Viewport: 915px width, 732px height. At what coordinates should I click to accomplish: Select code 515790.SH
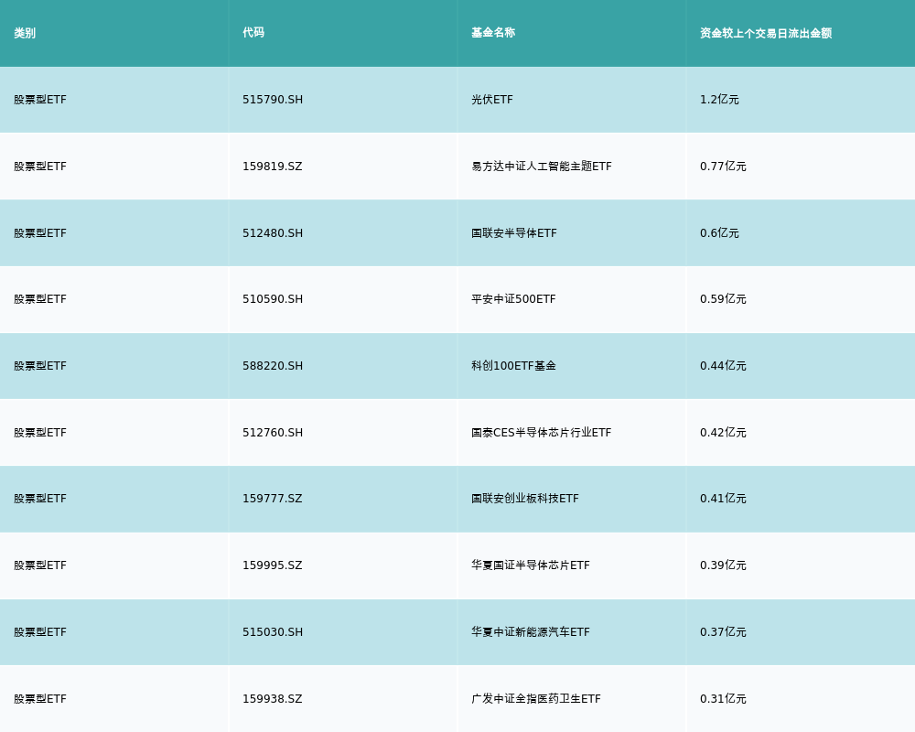[x=273, y=100]
